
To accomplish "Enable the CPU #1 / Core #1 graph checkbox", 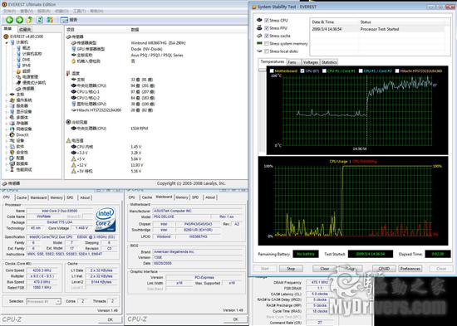I will [x=324, y=71].
